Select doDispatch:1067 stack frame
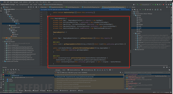 [x=89, y=77]
